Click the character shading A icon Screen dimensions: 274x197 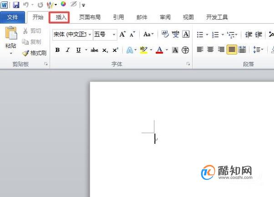point(175,50)
